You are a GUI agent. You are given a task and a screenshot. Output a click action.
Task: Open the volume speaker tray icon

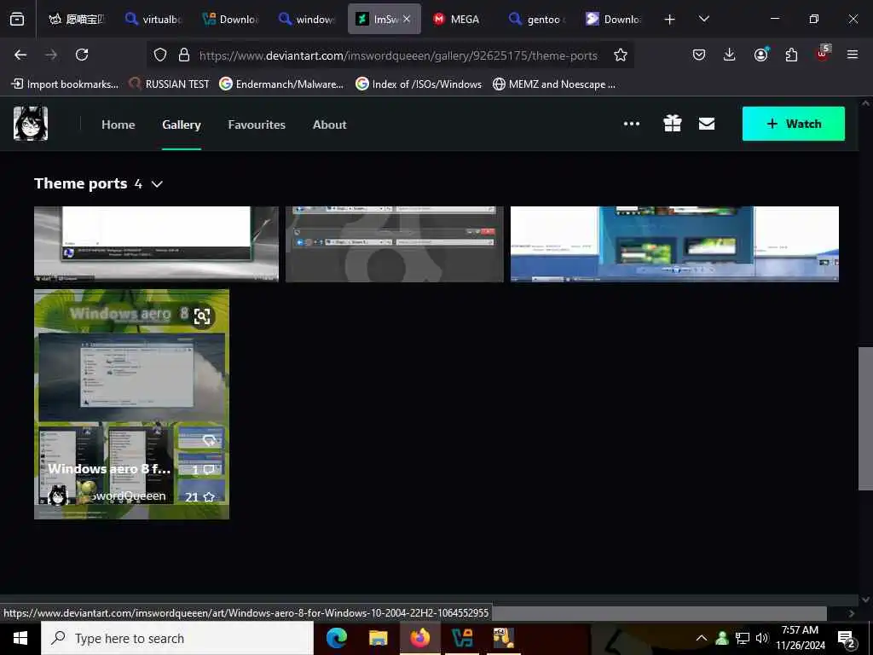(762, 638)
